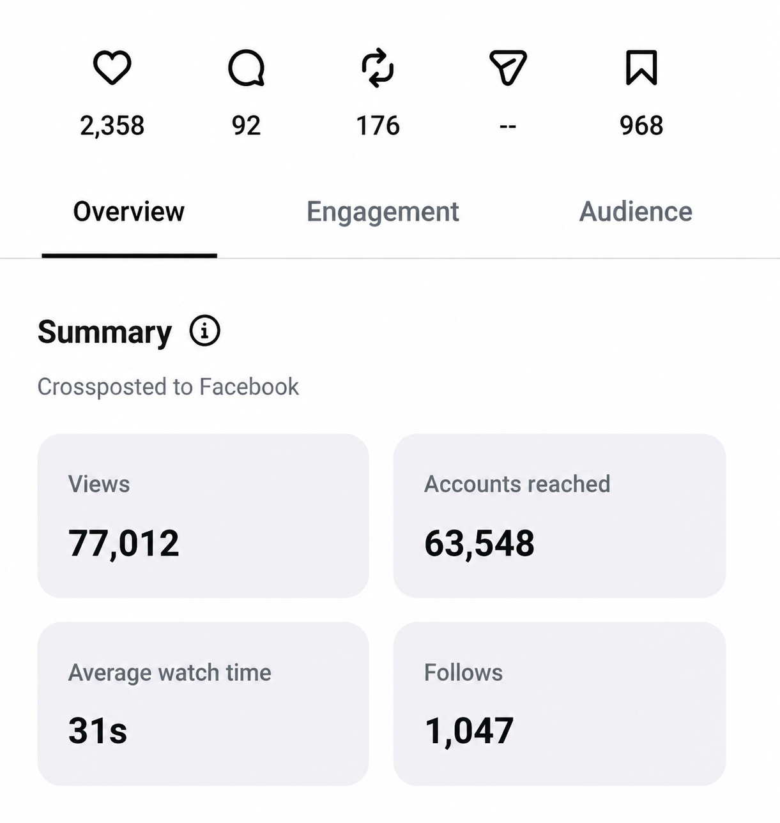Switch to the Audience tab
Screen dimensions: 780x823
[x=636, y=211]
